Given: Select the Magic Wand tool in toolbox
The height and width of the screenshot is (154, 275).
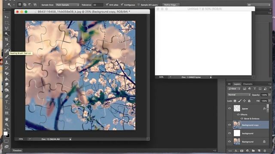Looking at the screenshot, I should pyautogui.click(x=7, y=34).
